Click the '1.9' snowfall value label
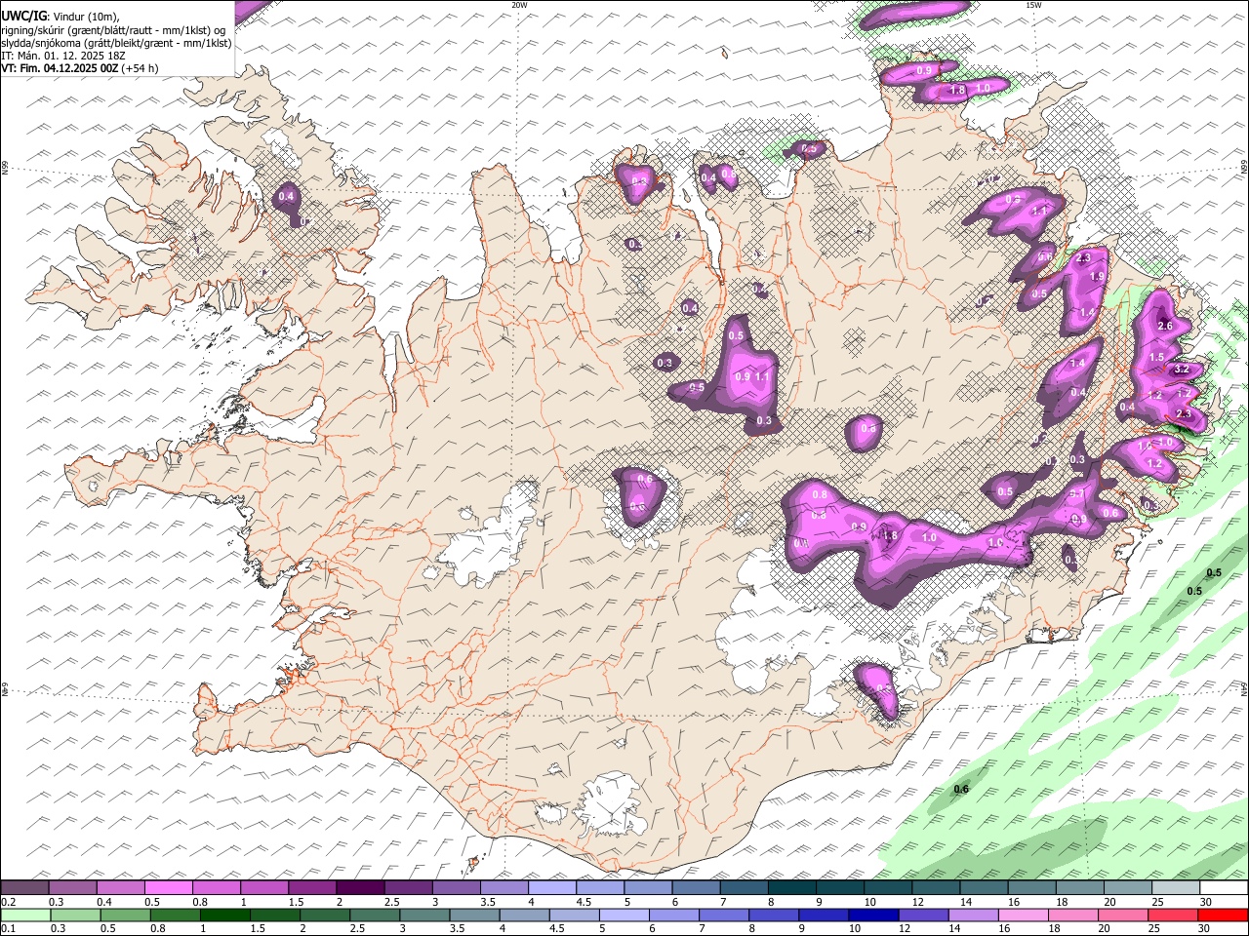The image size is (1249, 936). coord(1096,277)
